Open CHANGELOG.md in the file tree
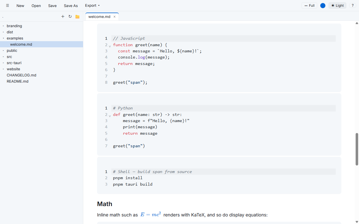359x224 pixels. [42, 75]
